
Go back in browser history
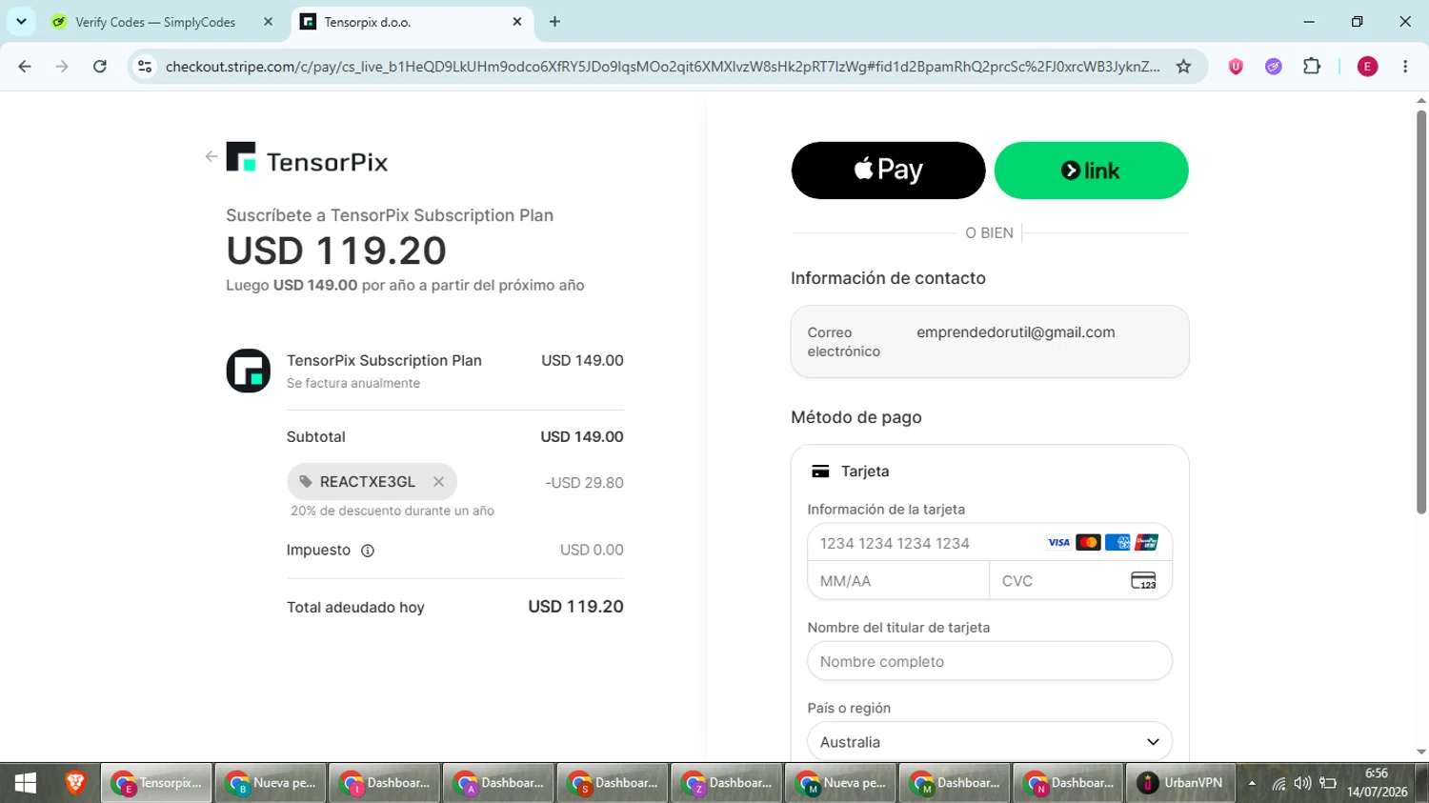[x=25, y=67]
